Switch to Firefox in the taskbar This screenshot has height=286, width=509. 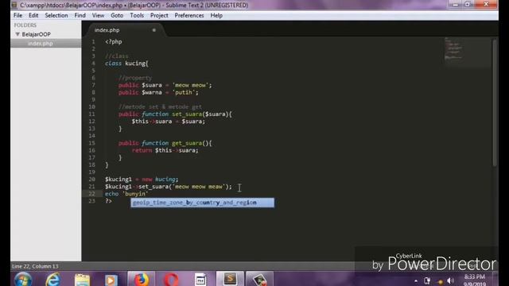[142, 279]
